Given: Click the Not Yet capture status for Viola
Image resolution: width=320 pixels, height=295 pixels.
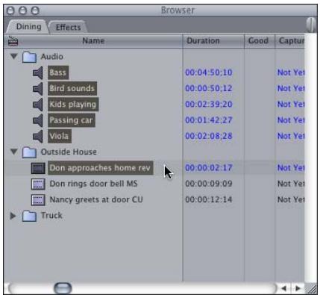Looking at the screenshot, I should pyautogui.click(x=291, y=137).
